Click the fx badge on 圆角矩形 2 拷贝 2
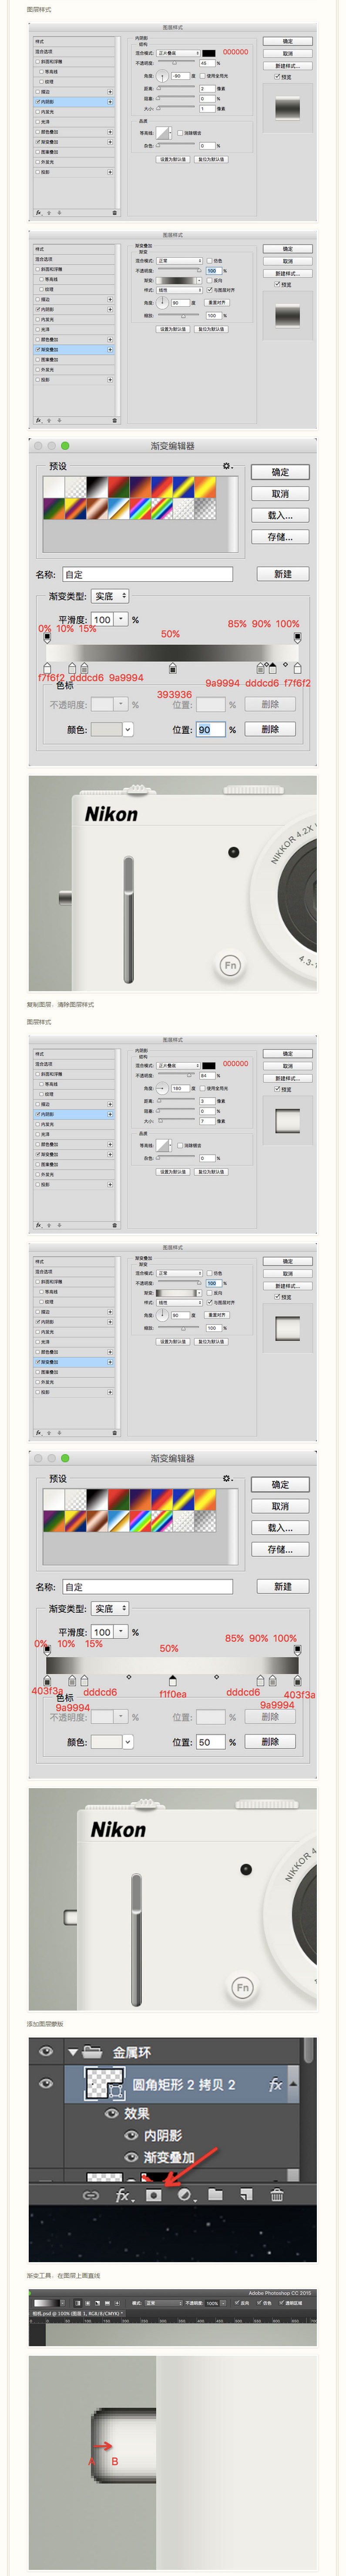 275,2084
